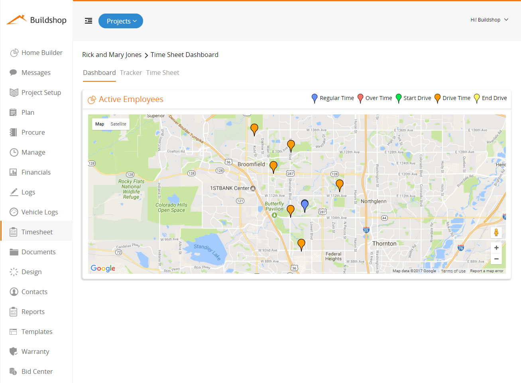Click the Rick and Mary Jones breadcrumb
The image size is (521, 383).
point(112,55)
